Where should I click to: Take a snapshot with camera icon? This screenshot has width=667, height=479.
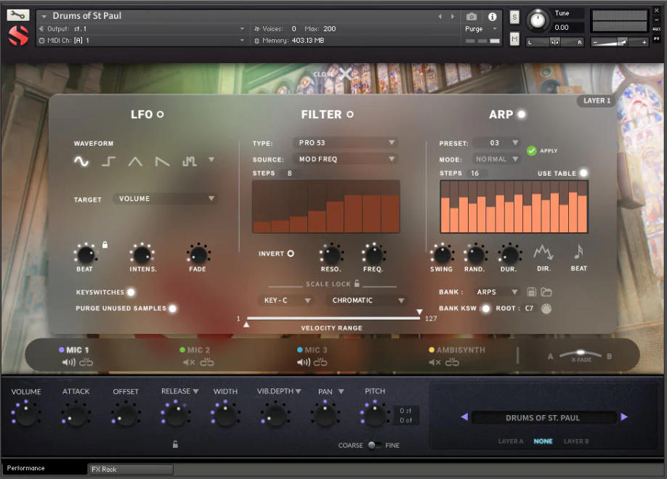click(x=472, y=16)
